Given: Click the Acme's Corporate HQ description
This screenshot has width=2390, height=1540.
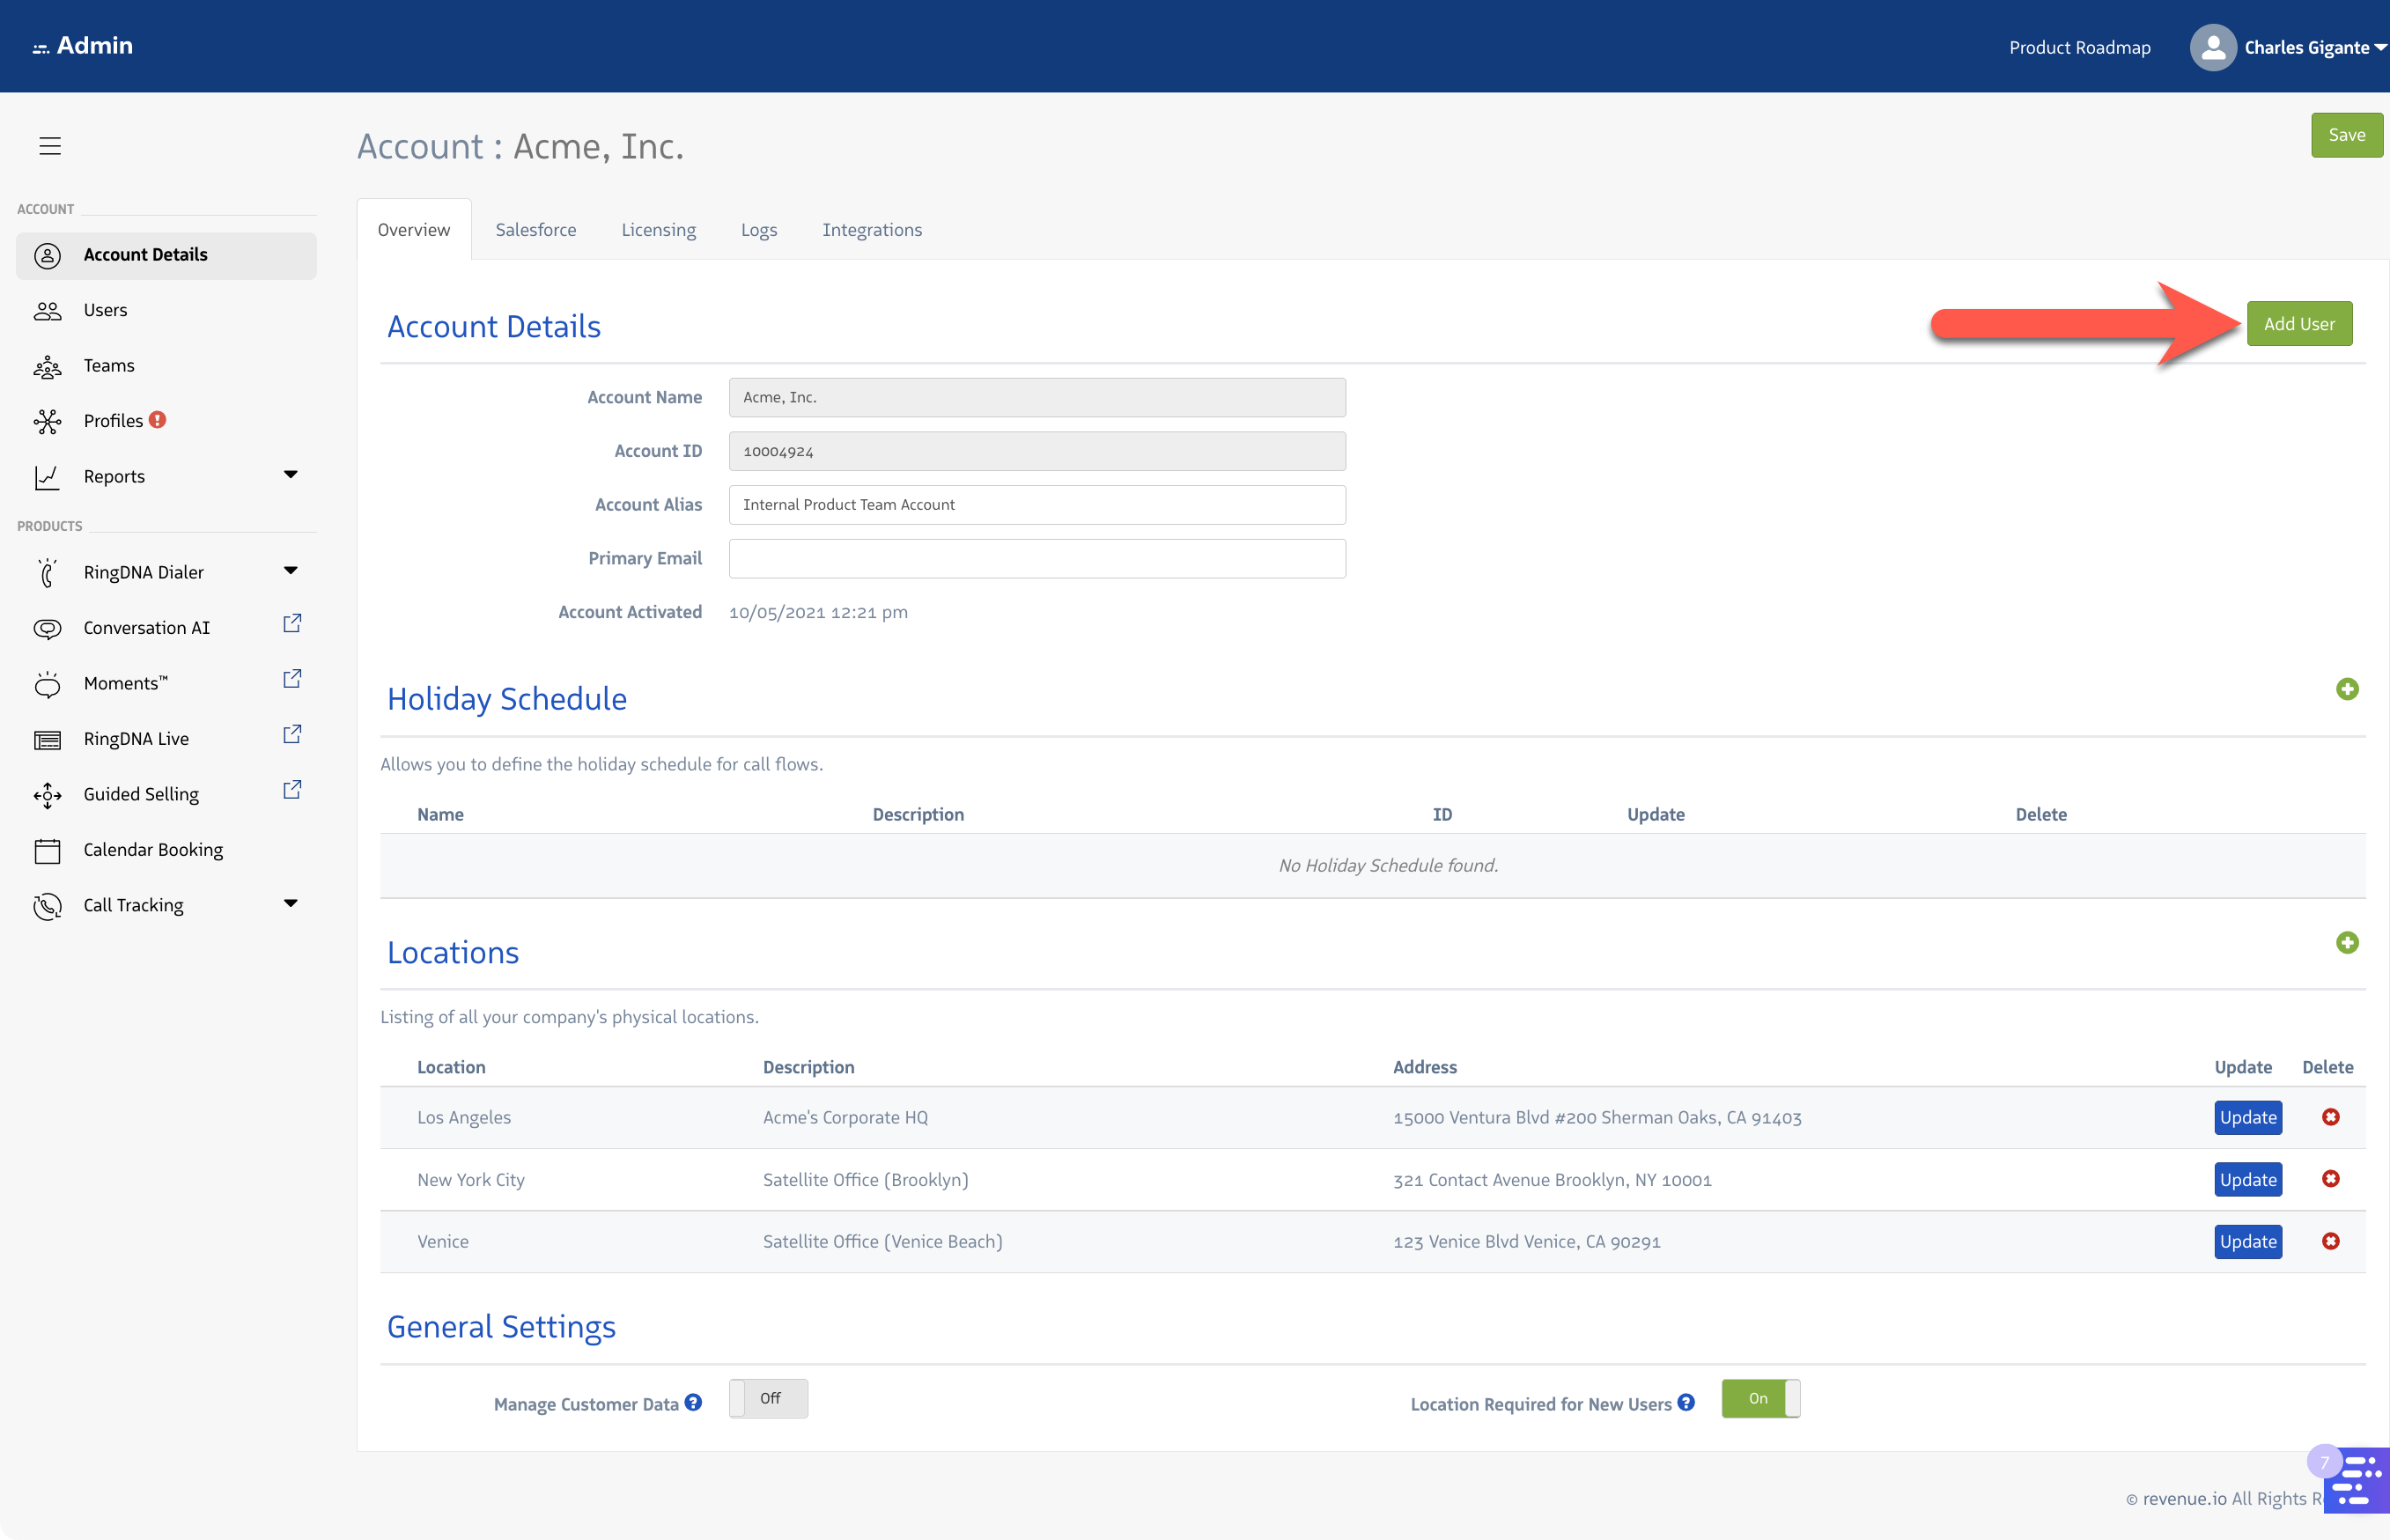Looking at the screenshot, I should coord(845,1117).
